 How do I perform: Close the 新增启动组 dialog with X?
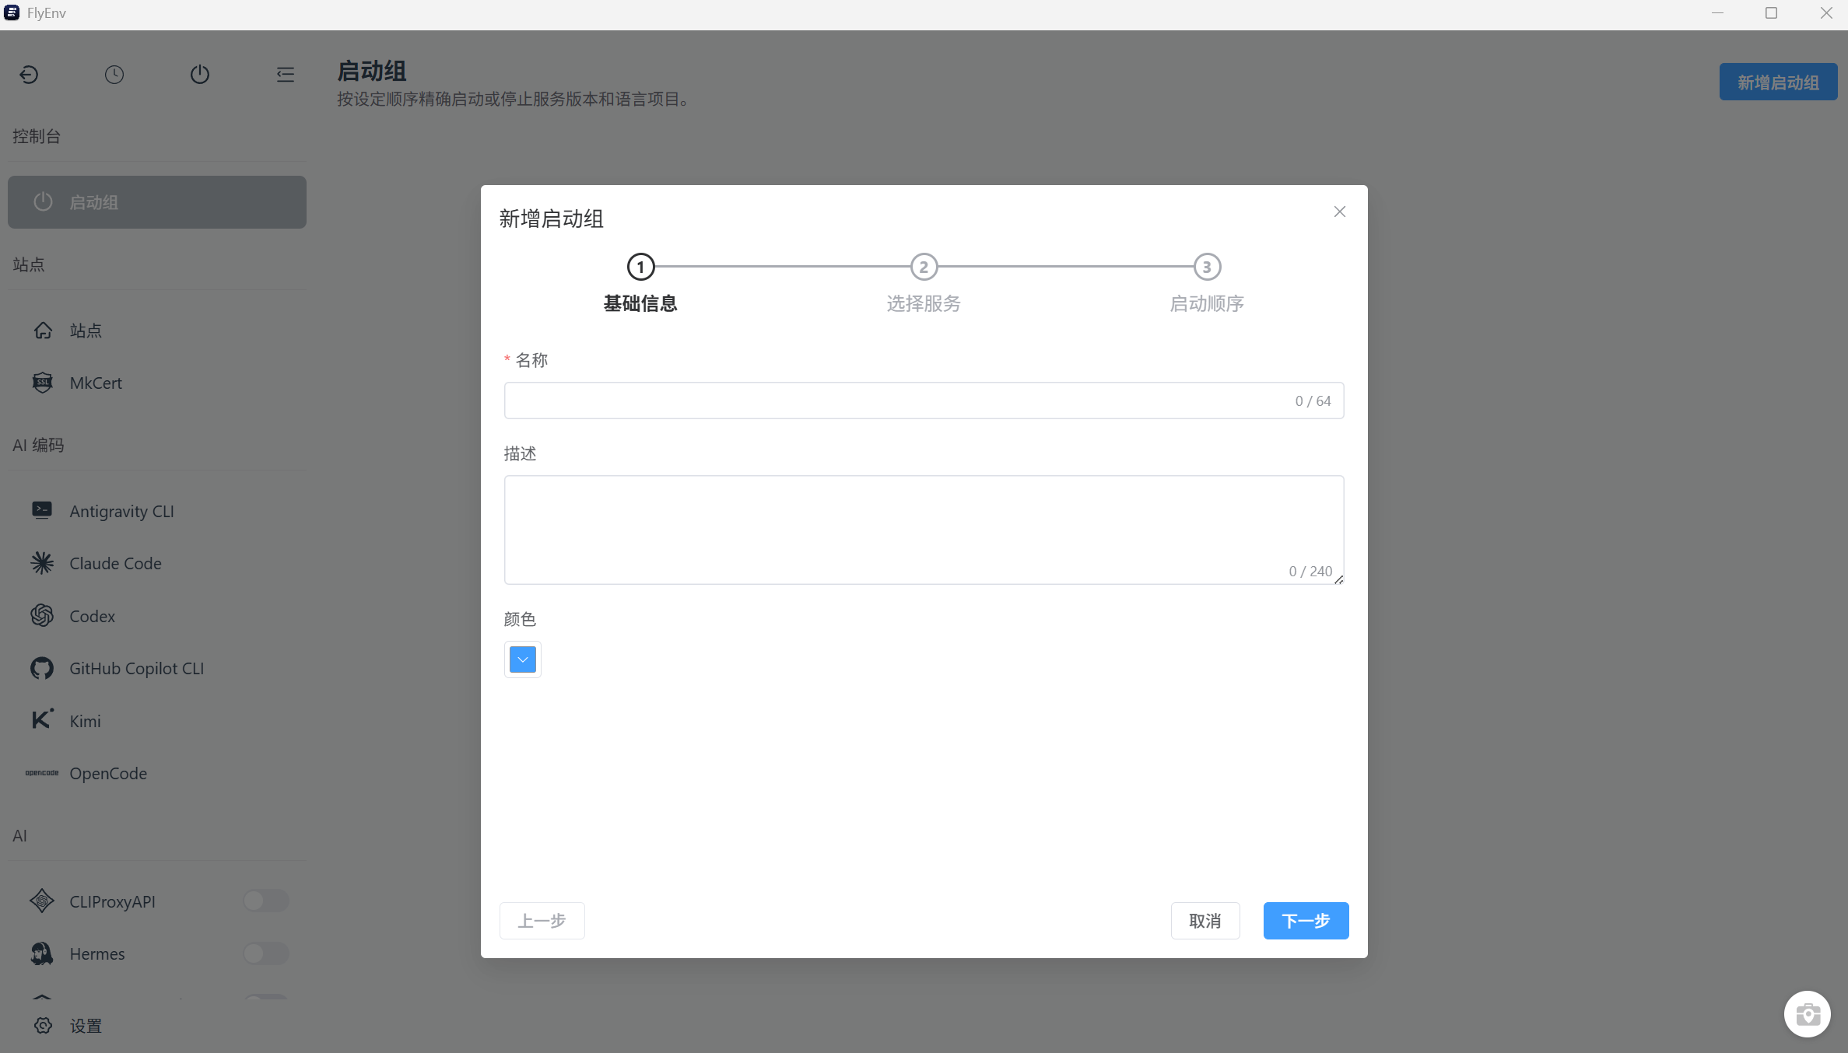click(x=1340, y=212)
